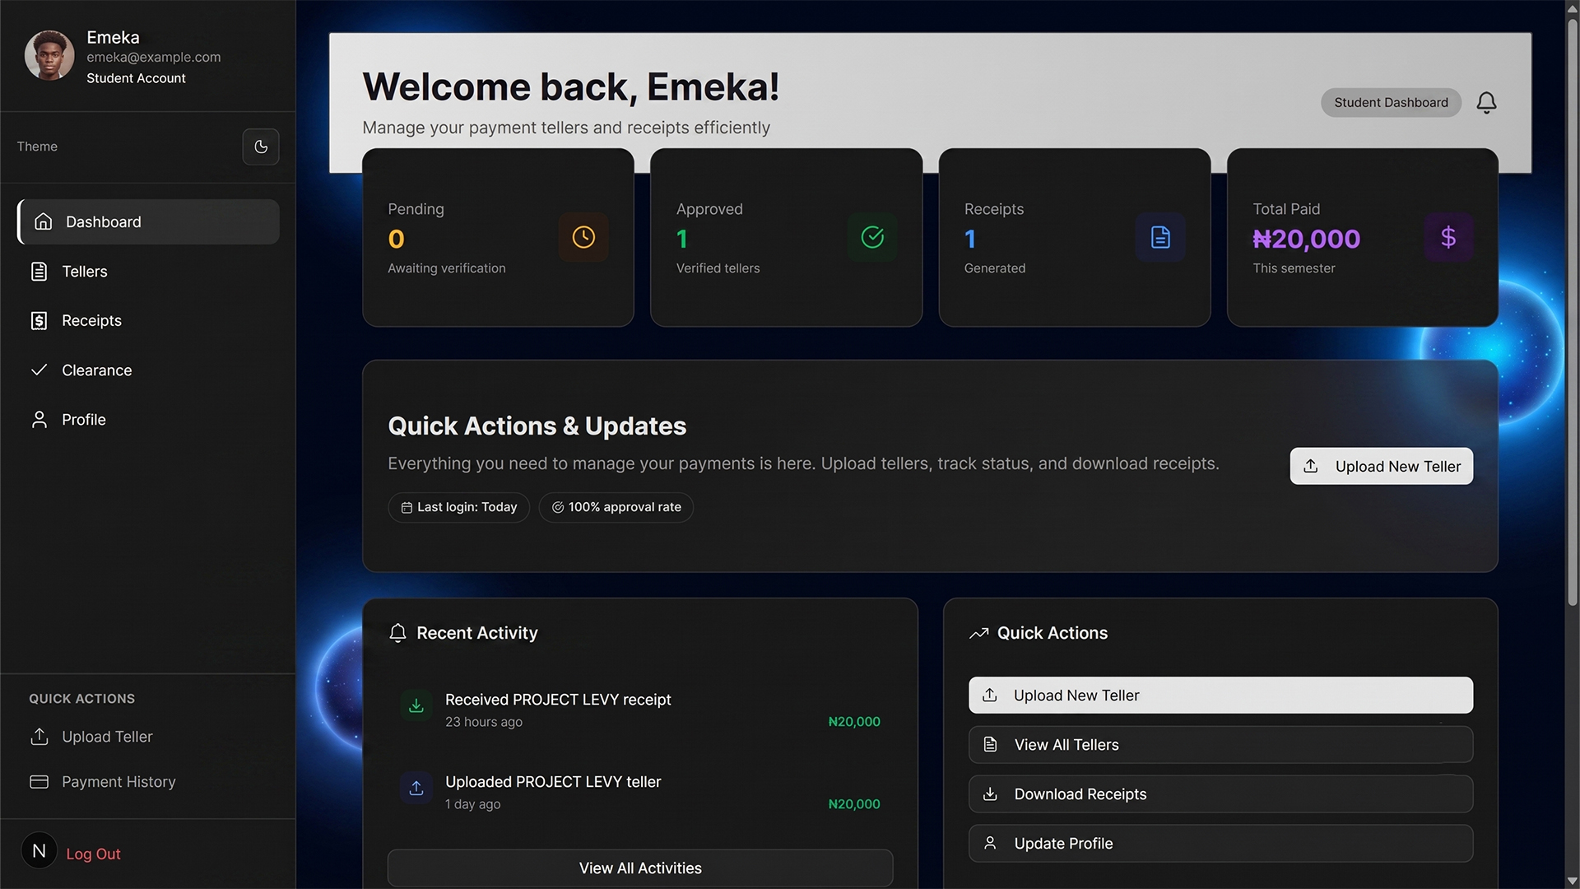Toggle the dark mode theme button

(x=261, y=147)
